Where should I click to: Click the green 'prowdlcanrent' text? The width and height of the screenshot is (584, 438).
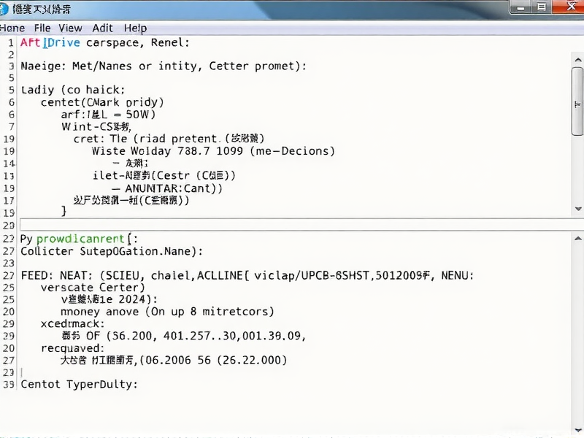tap(81, 239)
